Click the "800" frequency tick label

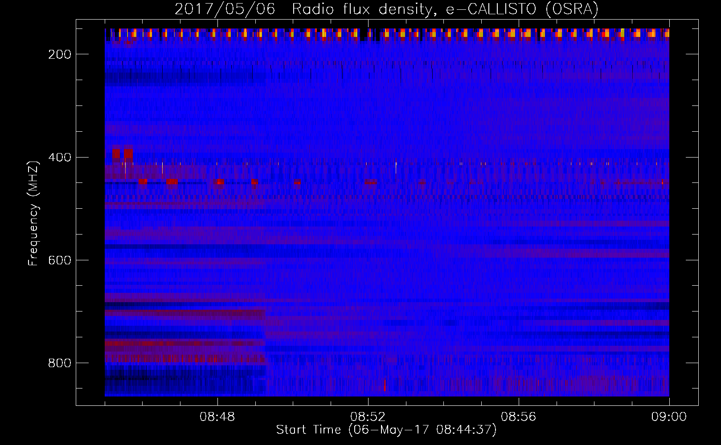(x=60, y=363)
